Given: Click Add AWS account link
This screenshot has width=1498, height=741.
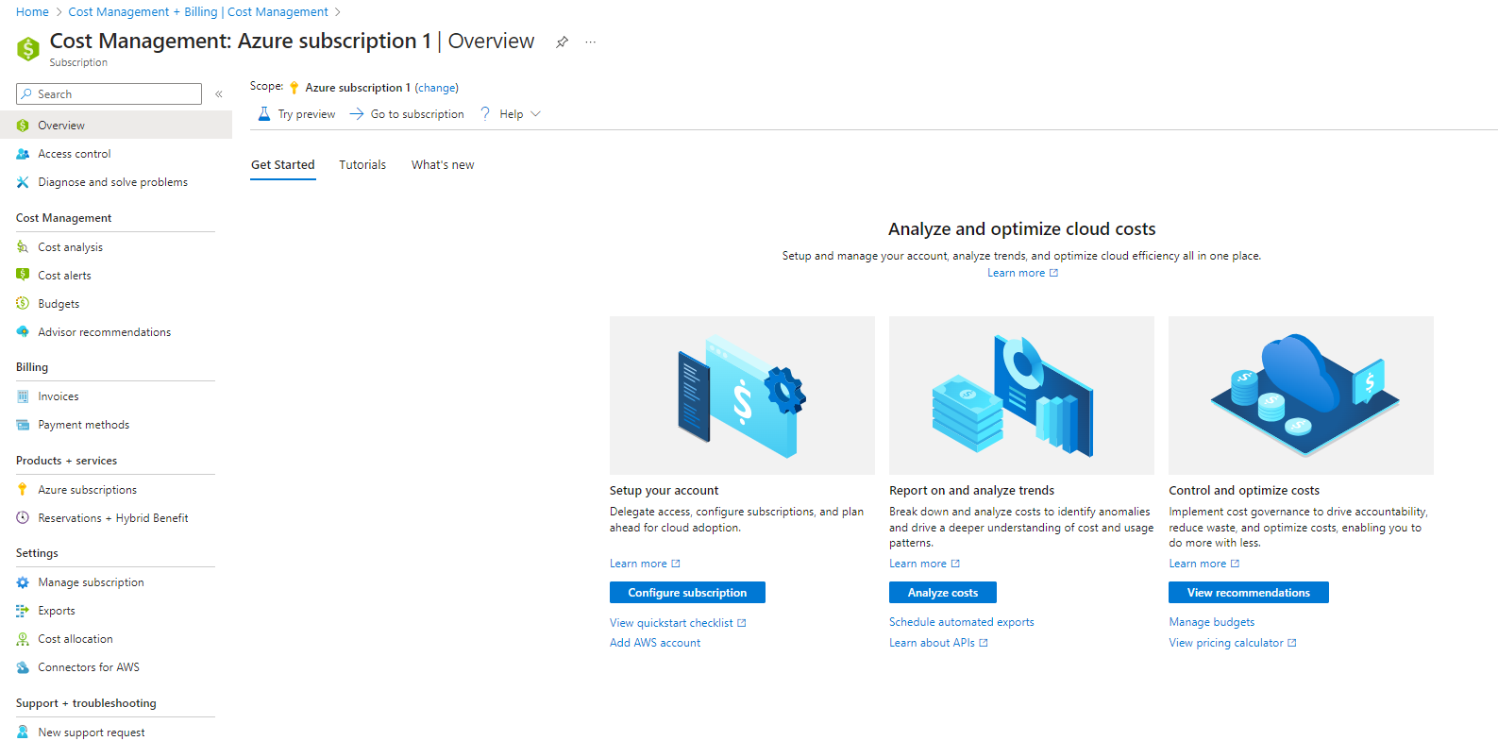Looking at the screenshot, I should pos(655,643).
